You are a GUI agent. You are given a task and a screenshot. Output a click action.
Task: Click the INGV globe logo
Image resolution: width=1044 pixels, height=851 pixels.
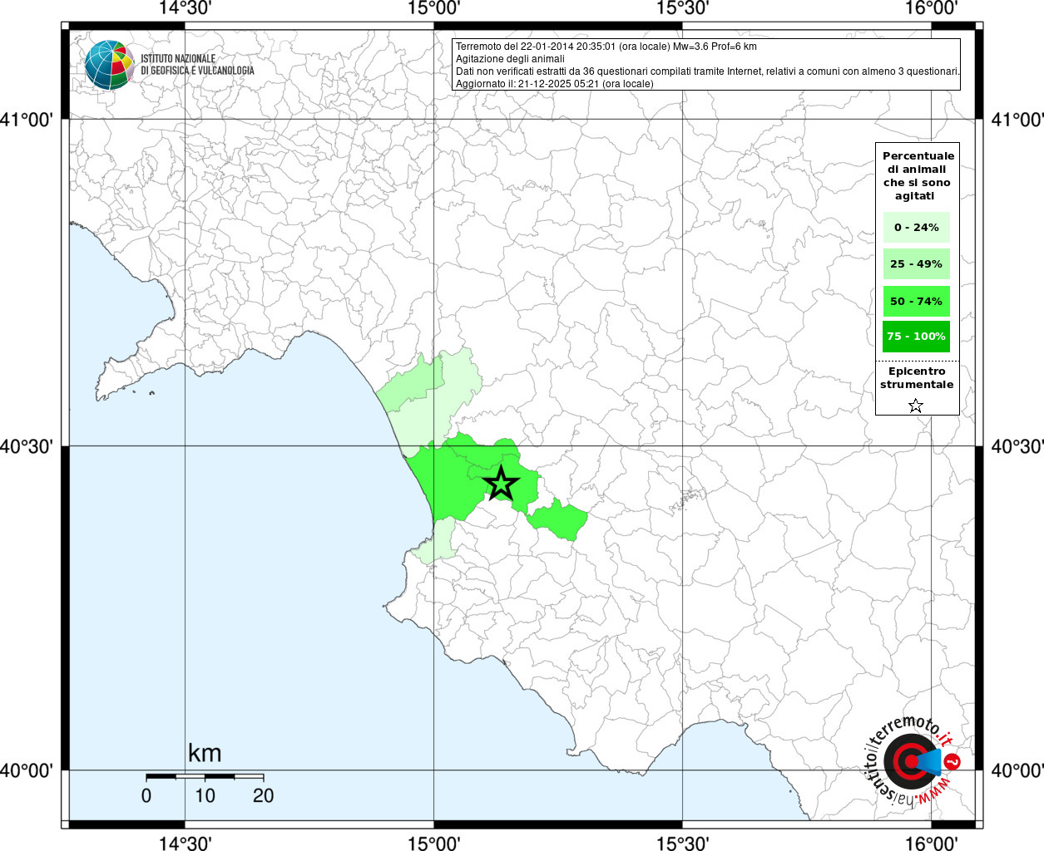click(x=109, y=65)
